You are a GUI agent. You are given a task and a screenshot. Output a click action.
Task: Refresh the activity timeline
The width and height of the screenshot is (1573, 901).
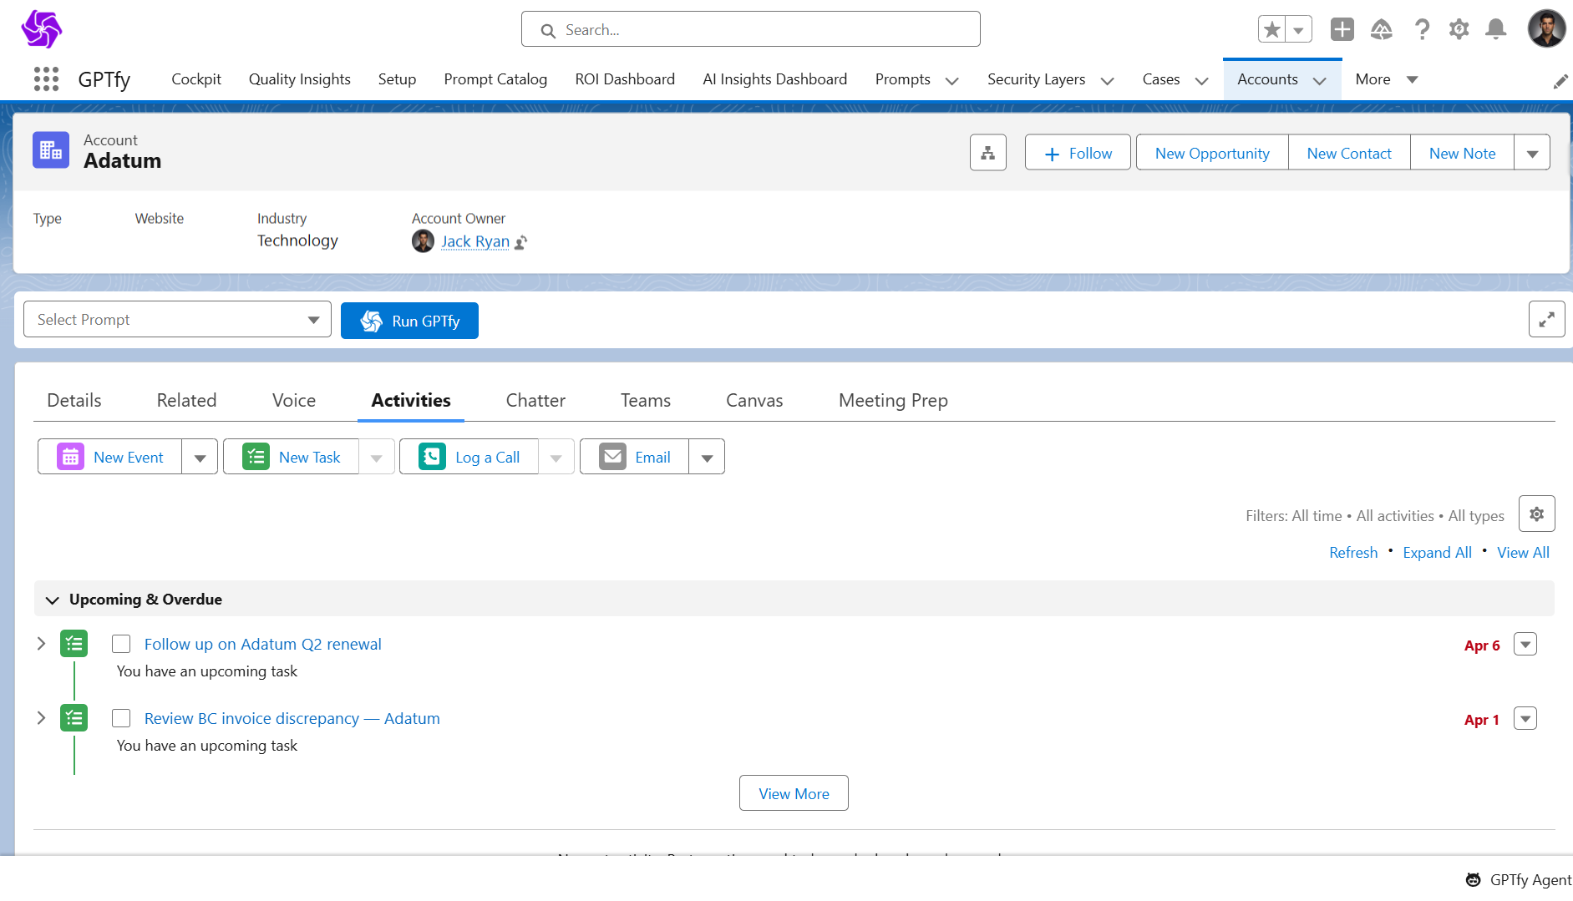coord(1353,553)
